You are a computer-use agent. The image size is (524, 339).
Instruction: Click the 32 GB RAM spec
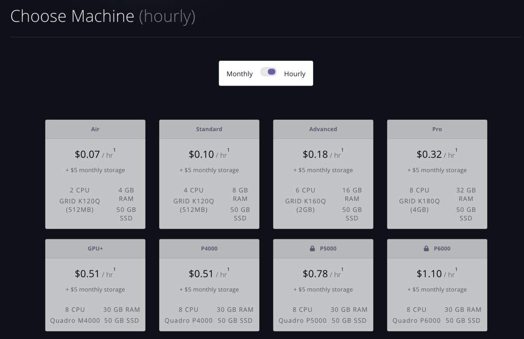(x=466, y=194)
